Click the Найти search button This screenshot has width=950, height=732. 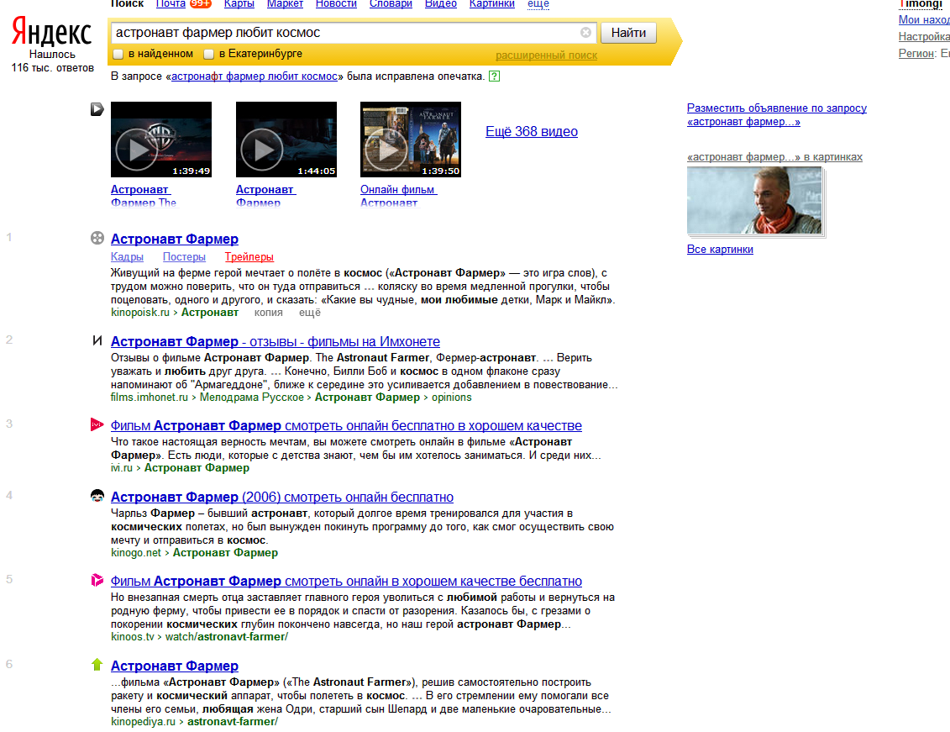(x=628, y=33)
